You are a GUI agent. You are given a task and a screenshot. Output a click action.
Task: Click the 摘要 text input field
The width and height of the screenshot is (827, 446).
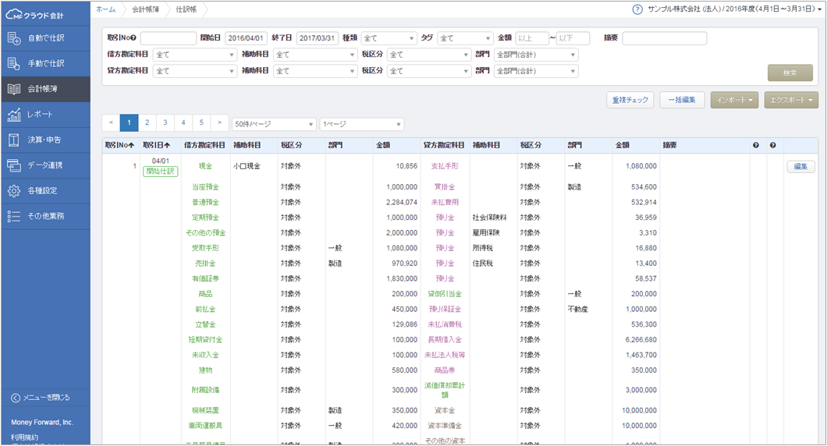(664, 38)
